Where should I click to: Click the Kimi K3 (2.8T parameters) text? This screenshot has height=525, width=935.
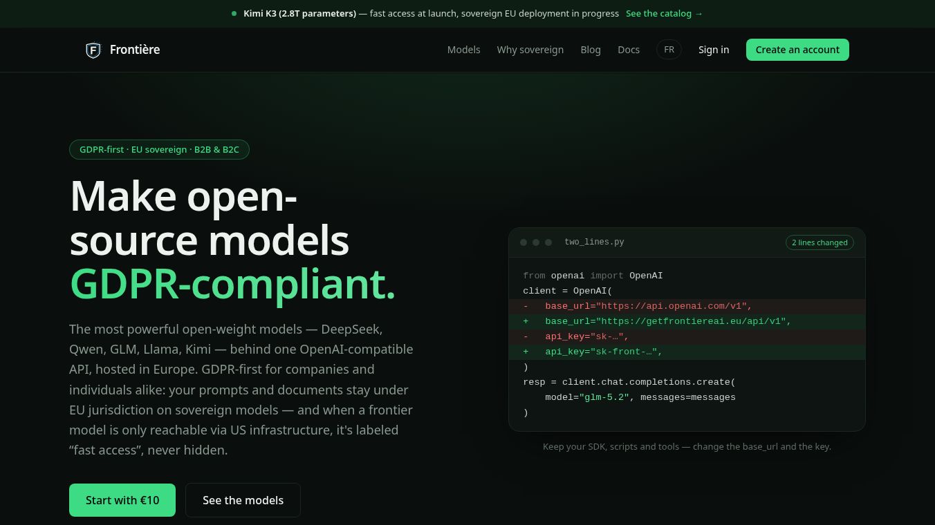(300, 14)
